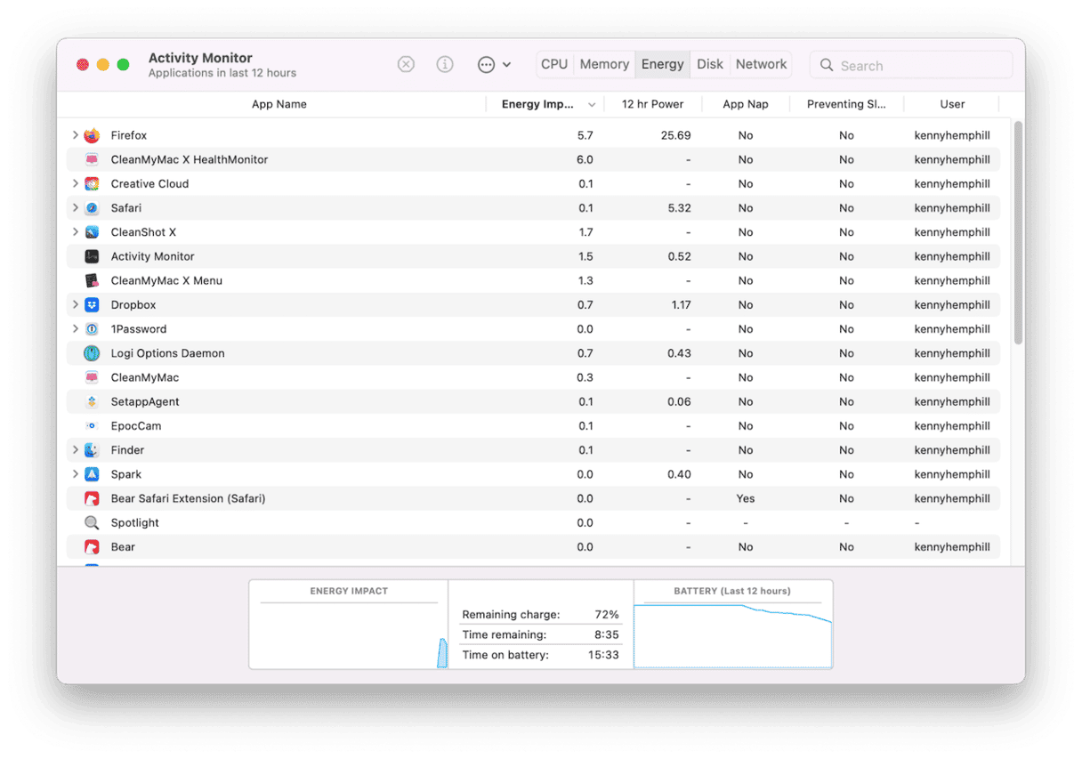1082x759 pixels.
Task: Click the Firefox app icon
Action: pos(92,135)
